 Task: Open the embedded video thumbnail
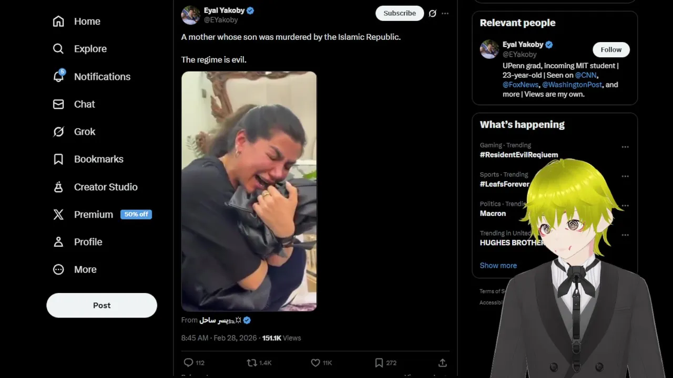pos(249,191)
